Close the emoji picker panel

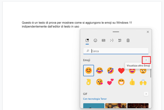coord(148,32)
